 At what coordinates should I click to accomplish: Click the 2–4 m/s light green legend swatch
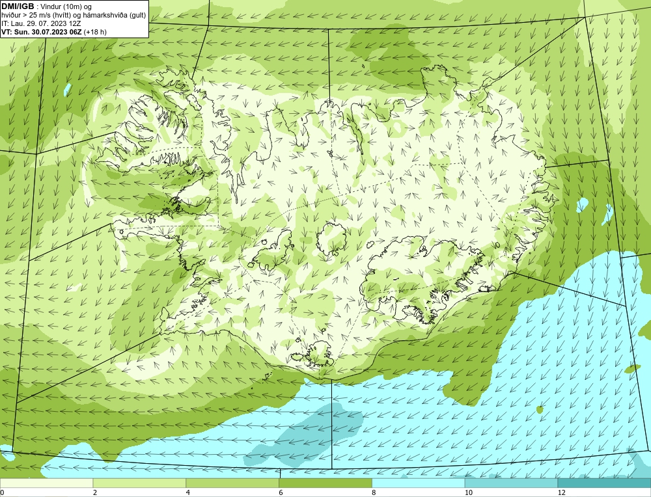pos(139,483)
